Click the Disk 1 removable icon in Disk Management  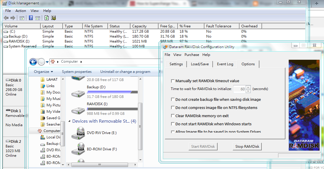click(x=8, y=110)
